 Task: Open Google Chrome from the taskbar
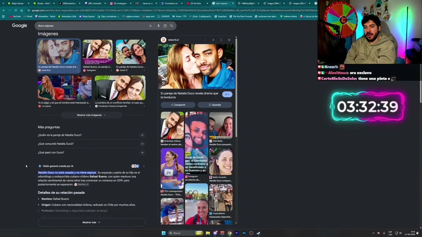[229, 233]
